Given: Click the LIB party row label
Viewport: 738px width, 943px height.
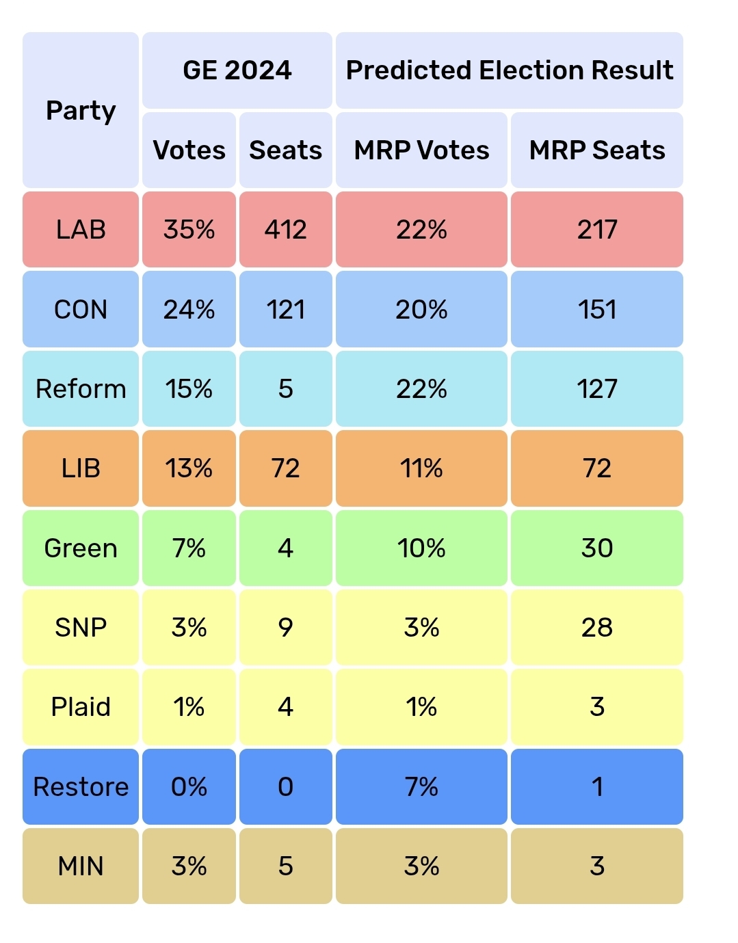Looking at the screenshot, I should click(x=81, y=468).
